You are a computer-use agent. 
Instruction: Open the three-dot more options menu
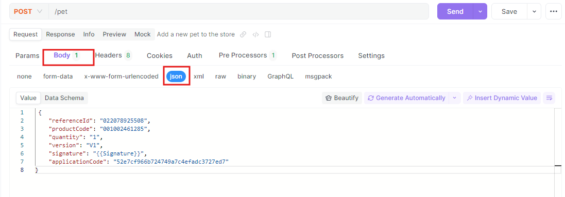pyautogui.click(x=554, y=11)
